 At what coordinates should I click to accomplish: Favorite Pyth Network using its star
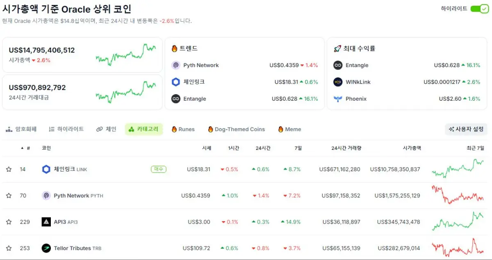coord(9,195)
